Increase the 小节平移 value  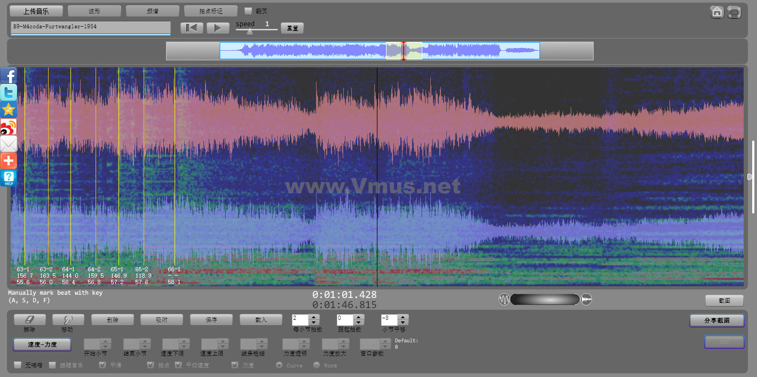(403, 317)
